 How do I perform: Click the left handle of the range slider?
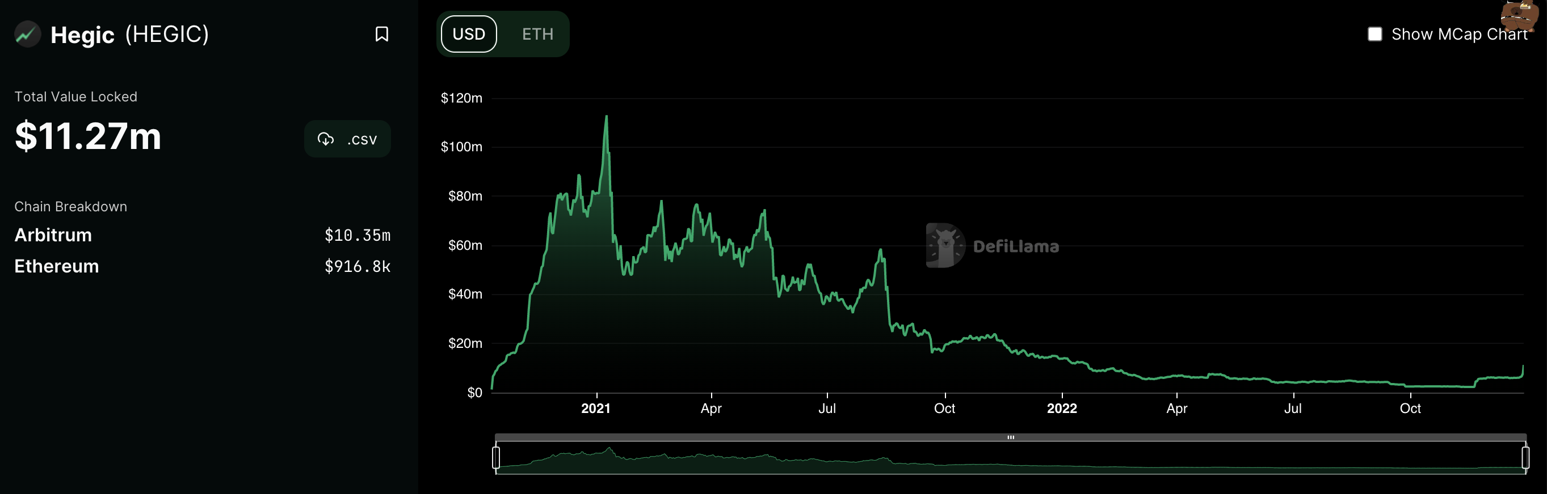click(496, 457)
